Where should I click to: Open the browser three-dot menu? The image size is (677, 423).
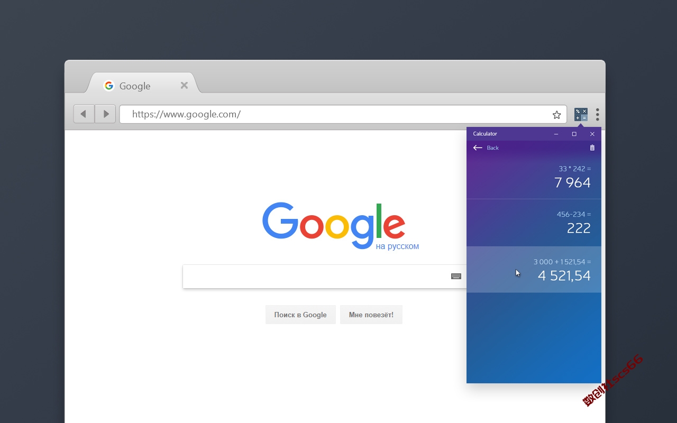coord(598,114)
